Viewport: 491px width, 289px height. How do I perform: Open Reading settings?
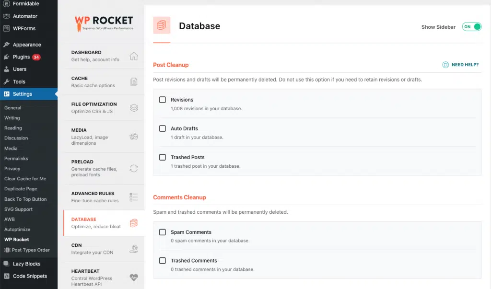point(13,128)
